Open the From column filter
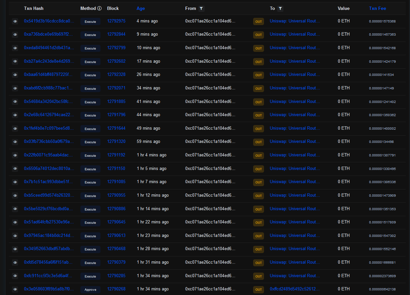Image resolution: width=410 pixels, height=295 pixels. (202, 9)
